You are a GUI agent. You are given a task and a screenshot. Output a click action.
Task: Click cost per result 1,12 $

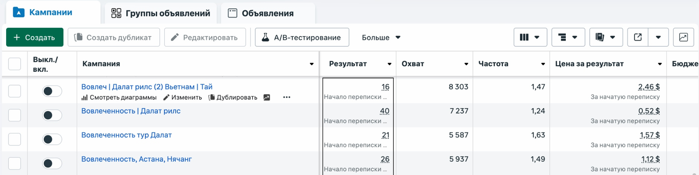tap(650, 159)
